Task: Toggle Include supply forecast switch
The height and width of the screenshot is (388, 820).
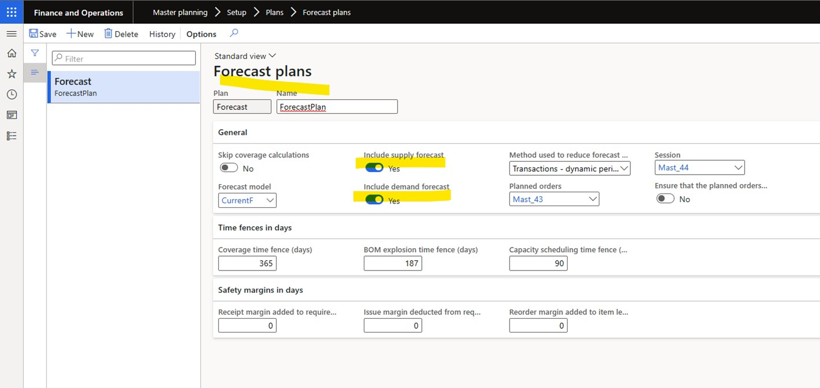Action: 374,168
